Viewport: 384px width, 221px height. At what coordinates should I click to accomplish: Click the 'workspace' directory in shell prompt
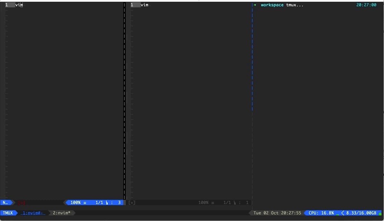tap(272, 5)
